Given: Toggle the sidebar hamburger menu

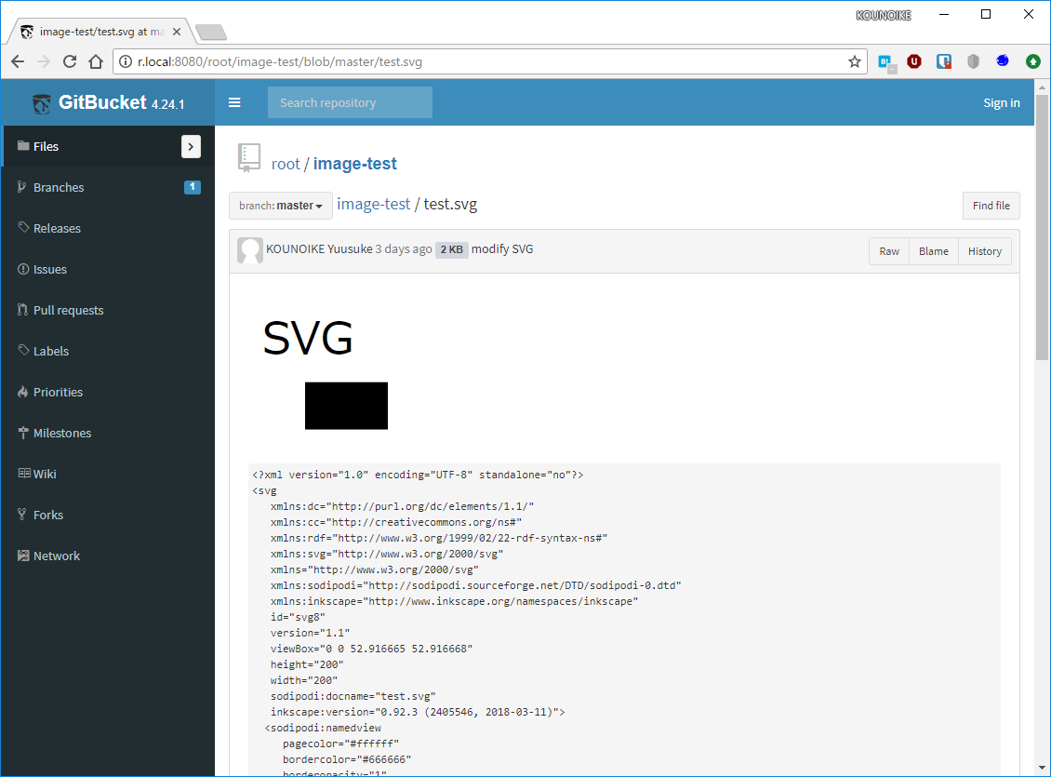Looking at the screenshot, I should 234,102.
